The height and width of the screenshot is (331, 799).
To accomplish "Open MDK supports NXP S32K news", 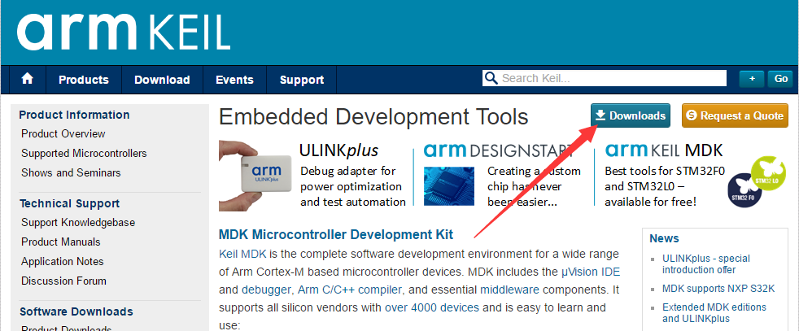I will click(x=718, y=289).
